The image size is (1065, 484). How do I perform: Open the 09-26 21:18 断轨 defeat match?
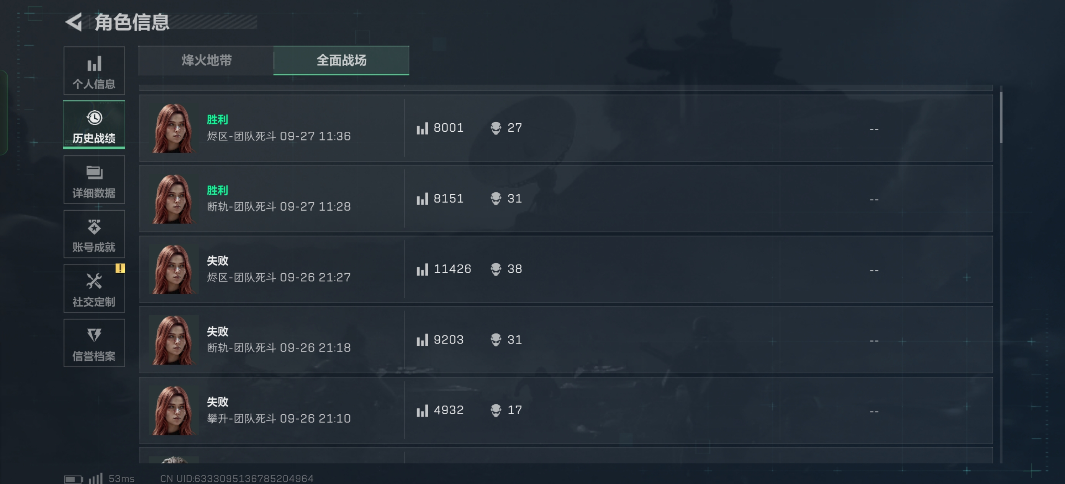tap(565, 340)
